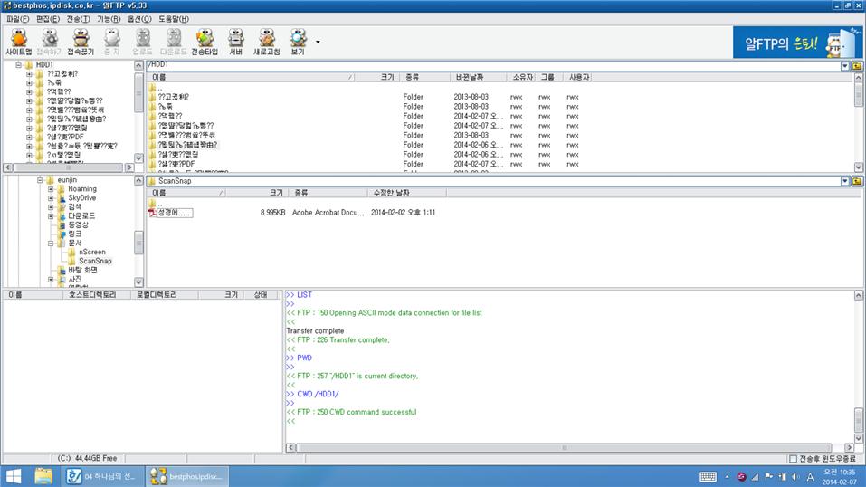Collapse the HDD1 remote tree node
The image size is (866, 487).
(18, 64)
